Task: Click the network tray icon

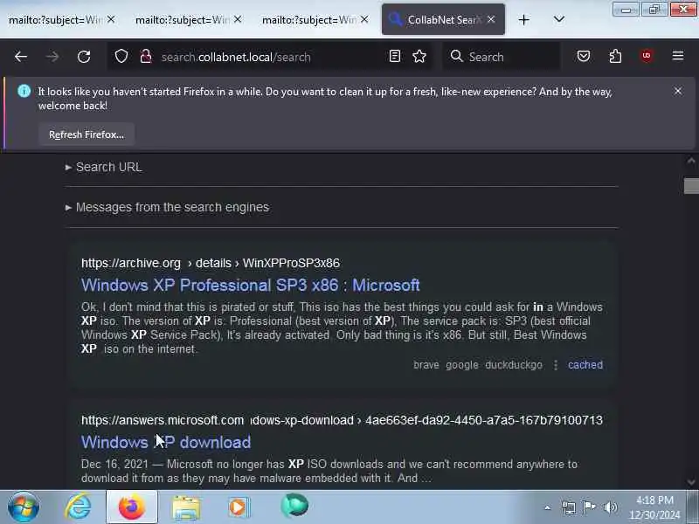Action: click(x=569, y=507)
